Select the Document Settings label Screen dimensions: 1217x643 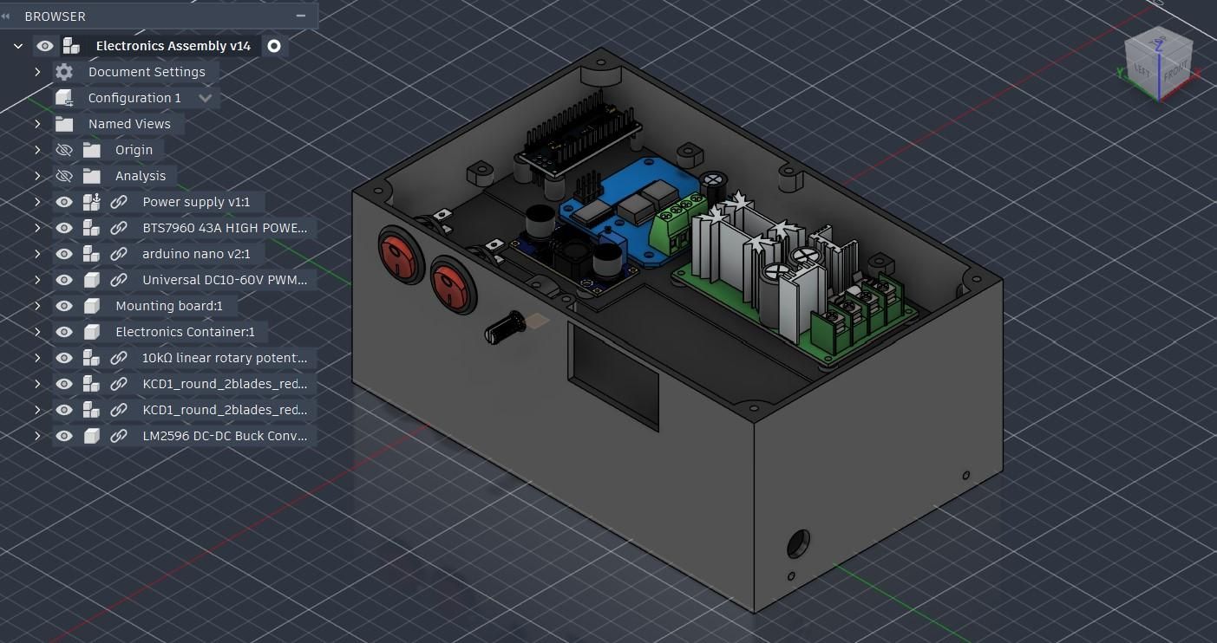coord(147,72)
